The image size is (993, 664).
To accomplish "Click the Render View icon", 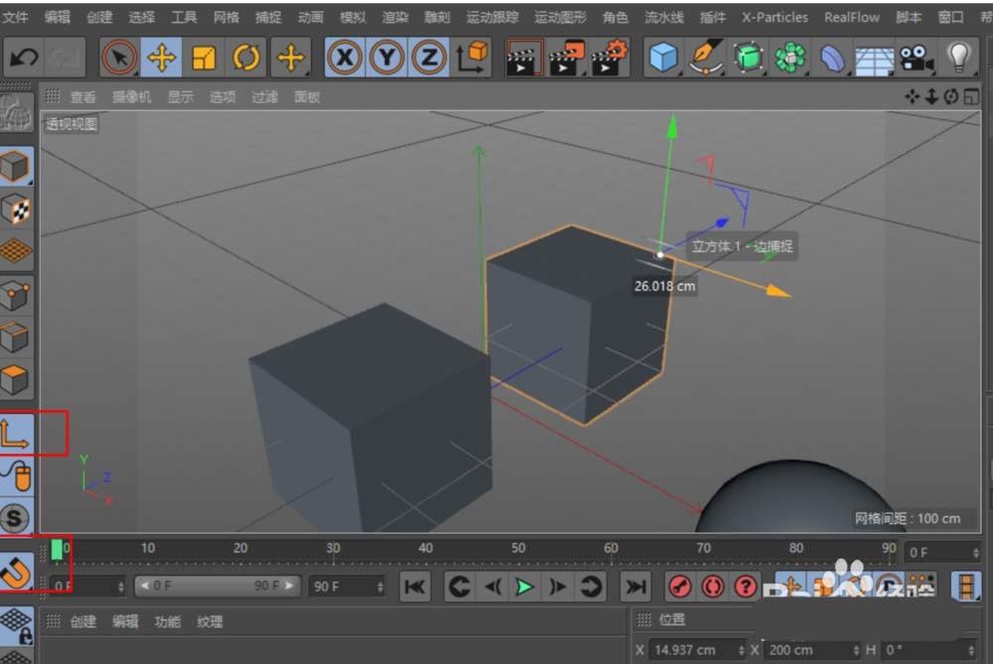I will point(523,58).
